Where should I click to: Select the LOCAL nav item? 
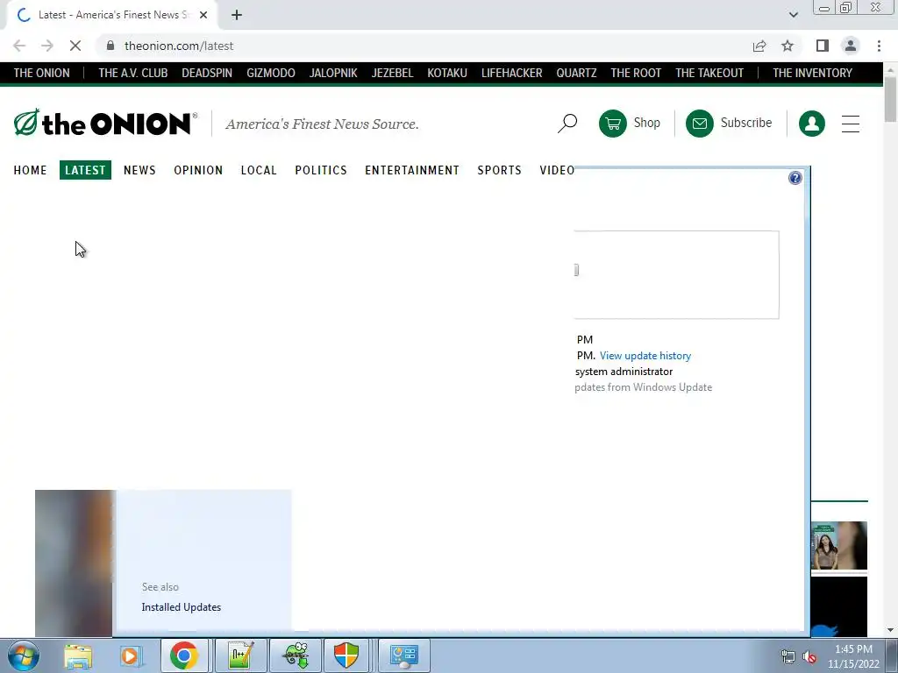tap(259, 170)
